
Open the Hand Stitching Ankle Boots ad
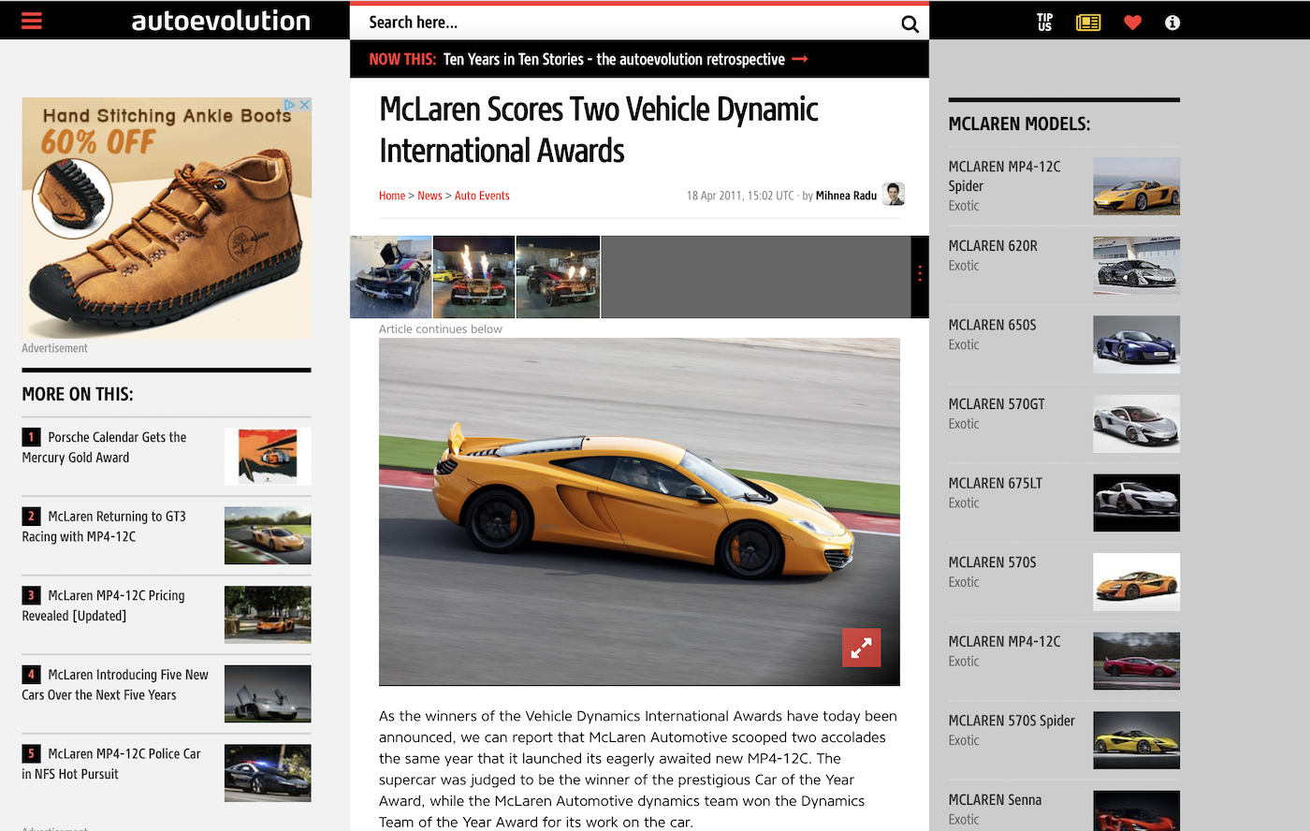coord(167,218)
